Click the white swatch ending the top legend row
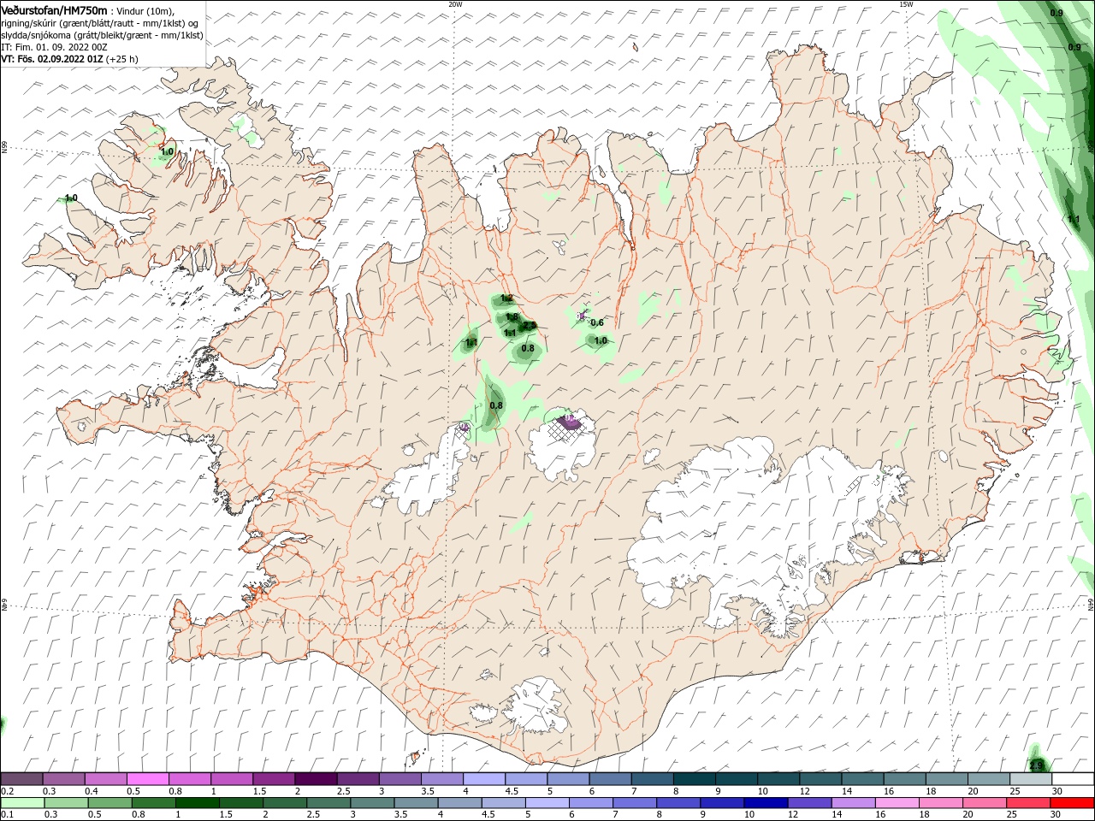The height and width of the screenshot is (821, 1095). pyautogui.click(x=1073, y=779)
